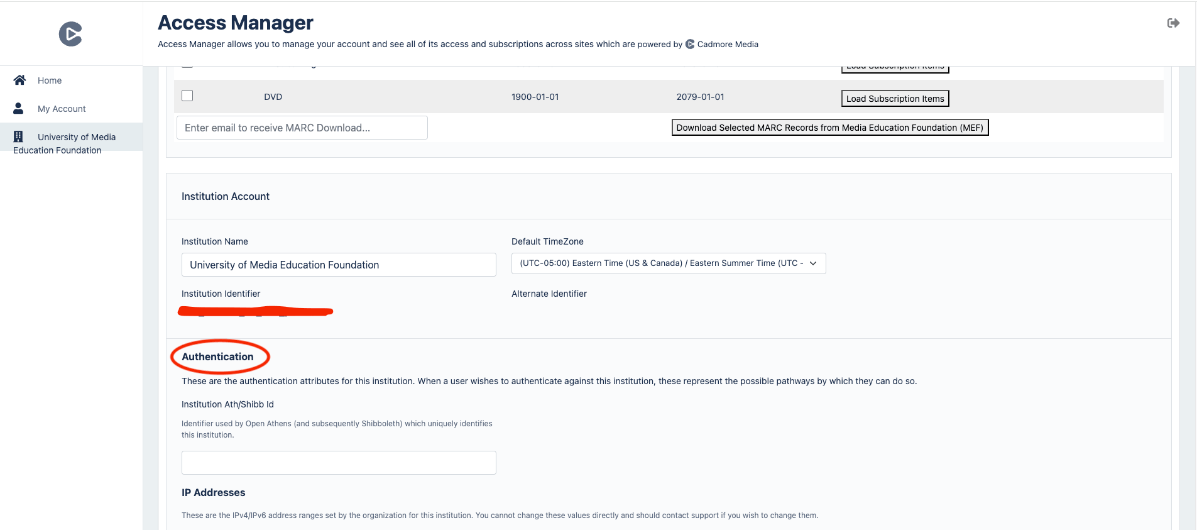Tick the DVD row checkbox
This screenshot has width=1197, height=530.
point(187,96)
